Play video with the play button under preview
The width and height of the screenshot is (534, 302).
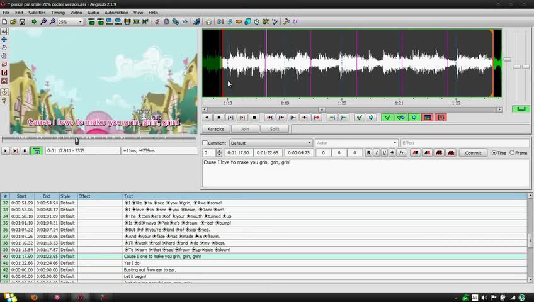pos(6,150)
